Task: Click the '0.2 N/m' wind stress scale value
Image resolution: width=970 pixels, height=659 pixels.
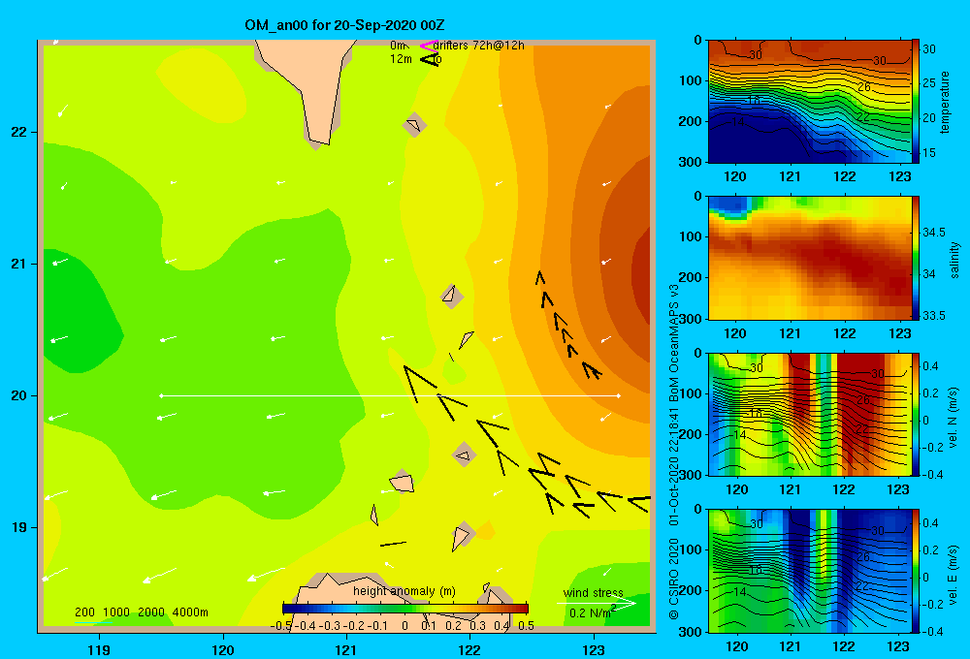Action: (590, 612)
